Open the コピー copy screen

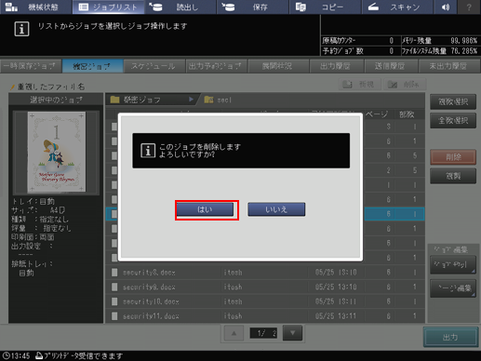click(x=325, y=7)
